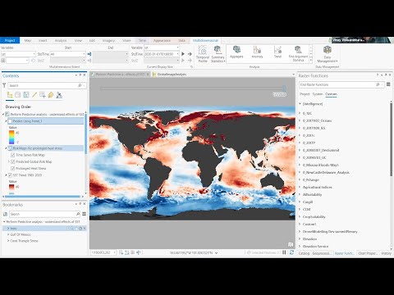
Task: Click Find Argument Statistics tool
Action: (x=298, y=54)
